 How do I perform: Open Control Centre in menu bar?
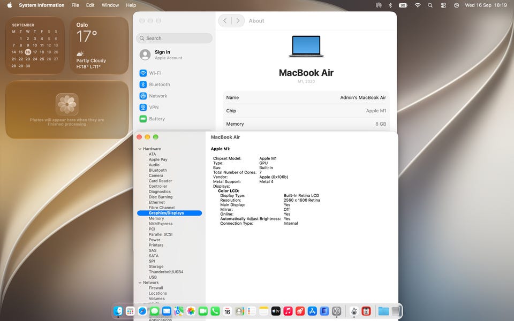click(x=443, y=5)
